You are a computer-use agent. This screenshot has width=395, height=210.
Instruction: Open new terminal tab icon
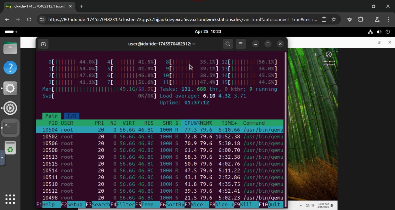point(43,44)
